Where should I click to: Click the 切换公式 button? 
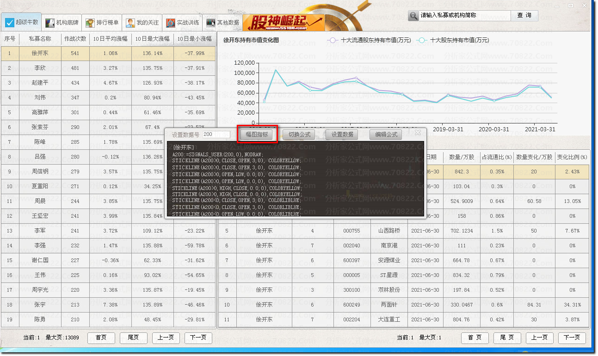point(299,135)
